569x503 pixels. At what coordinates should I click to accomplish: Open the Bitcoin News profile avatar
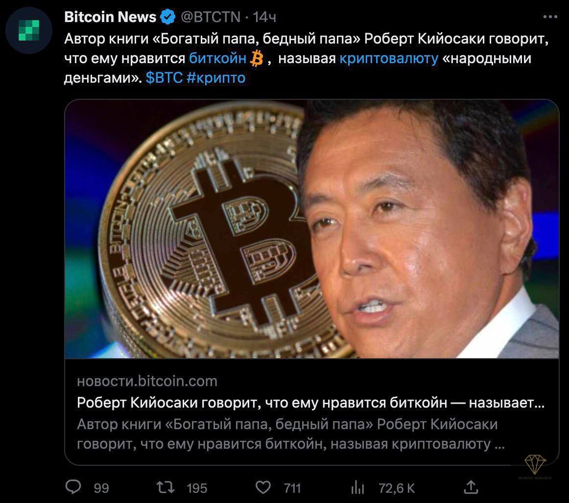(x=29, y=30)
